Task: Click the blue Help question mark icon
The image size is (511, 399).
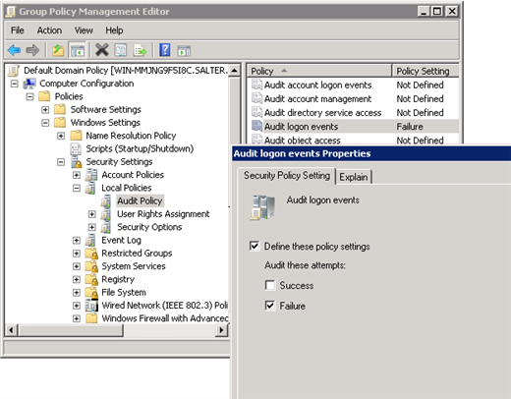Action: click(x=165, y=50)
